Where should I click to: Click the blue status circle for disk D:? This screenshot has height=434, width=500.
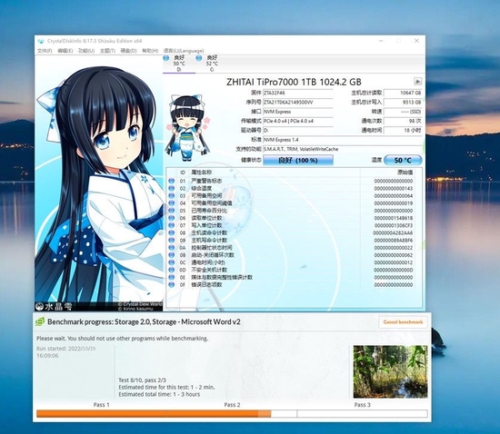165,58
